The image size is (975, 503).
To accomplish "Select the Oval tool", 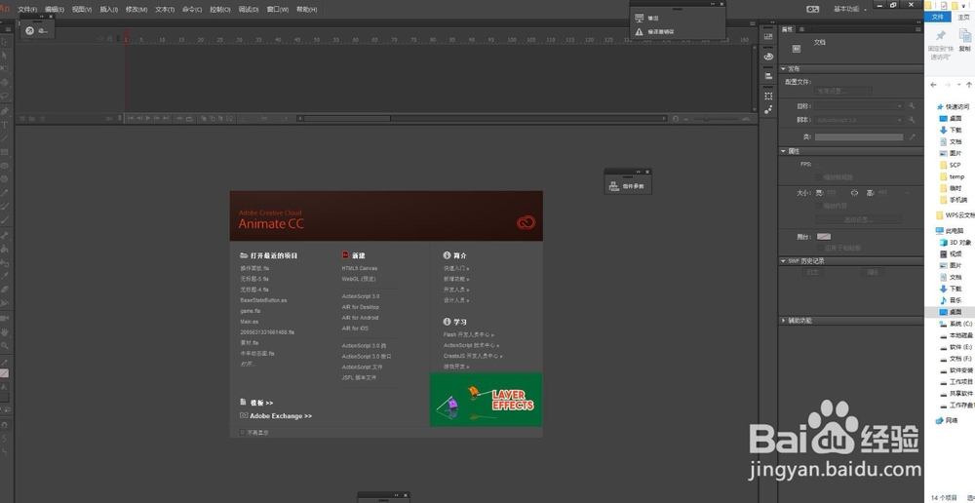I will point(4,166).
